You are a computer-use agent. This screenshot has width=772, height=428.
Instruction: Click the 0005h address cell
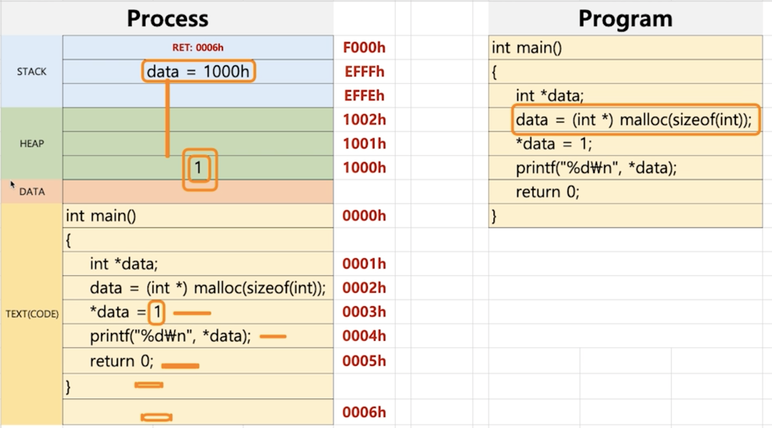(364, 361)
